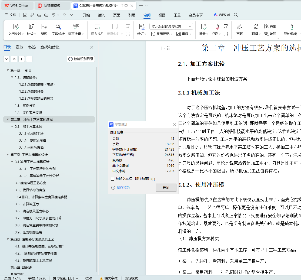Open 限制编辑 restrict editing
The height and width of the screenshot is (280, 301).
(x=290, y=30)
